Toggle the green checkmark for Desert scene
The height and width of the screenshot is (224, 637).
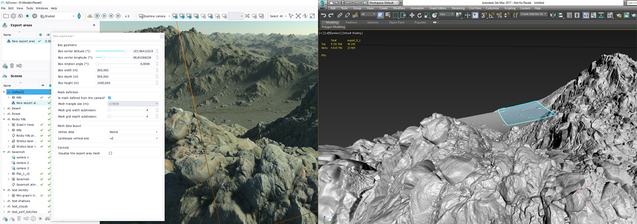point(49,108)
